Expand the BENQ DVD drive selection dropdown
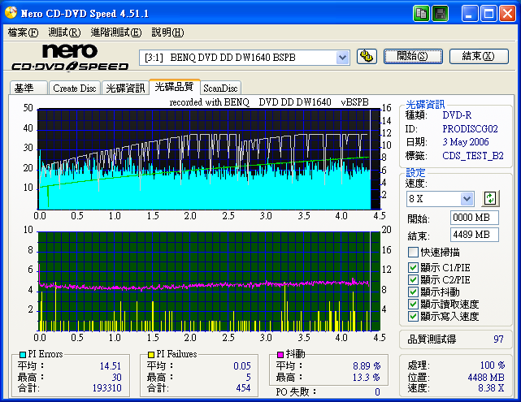The height and width of the screenshot is (402, 521). pos(342,57)
